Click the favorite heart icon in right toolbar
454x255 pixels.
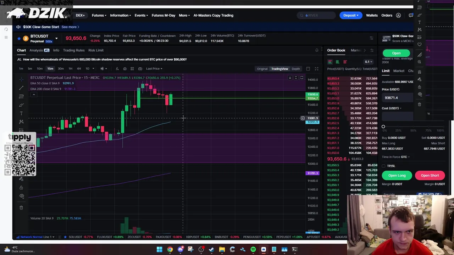coord(420,45)
